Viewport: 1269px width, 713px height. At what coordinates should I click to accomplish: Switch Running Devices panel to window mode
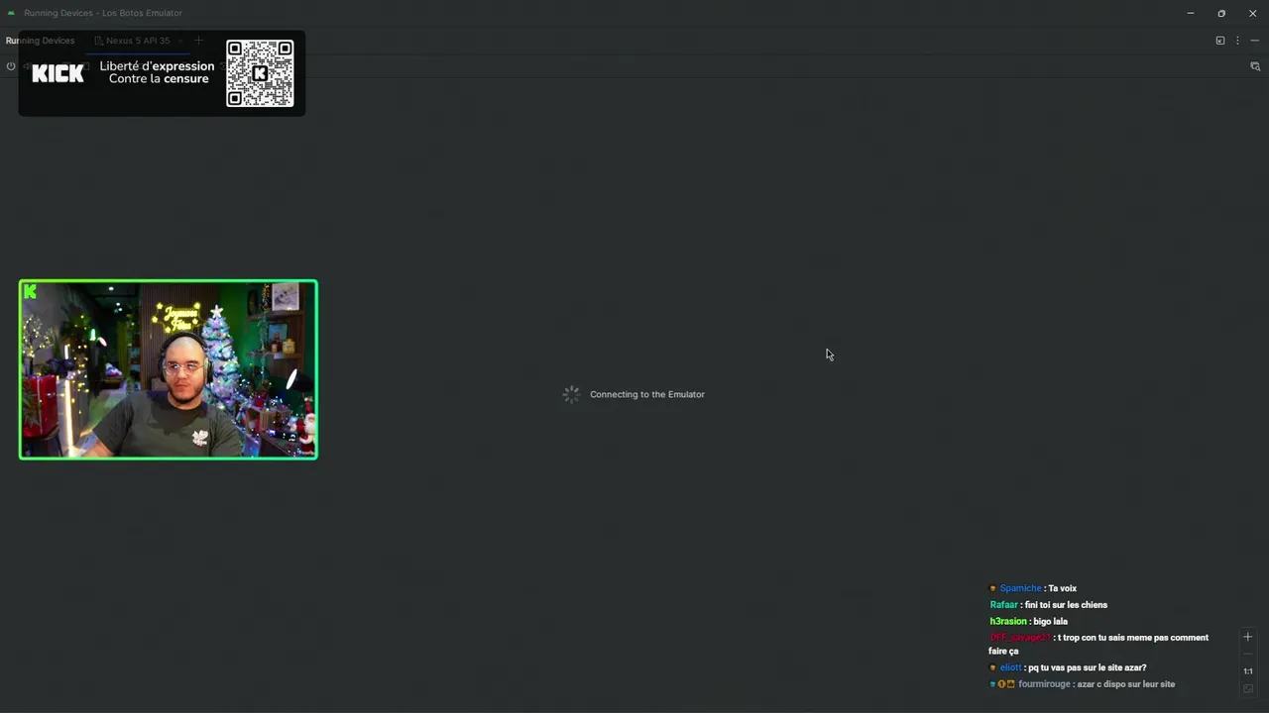click(x=1220, y=41)
